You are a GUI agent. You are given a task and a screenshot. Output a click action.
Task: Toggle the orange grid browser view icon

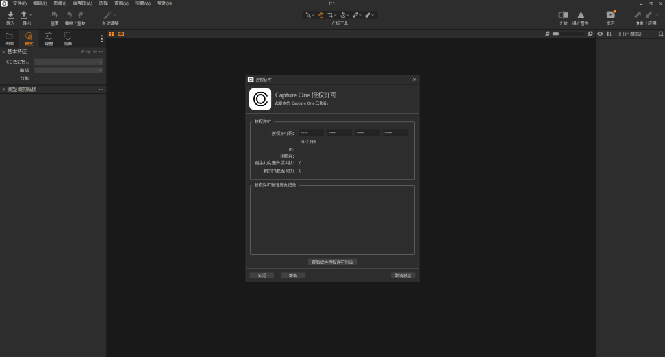point(112,34)
